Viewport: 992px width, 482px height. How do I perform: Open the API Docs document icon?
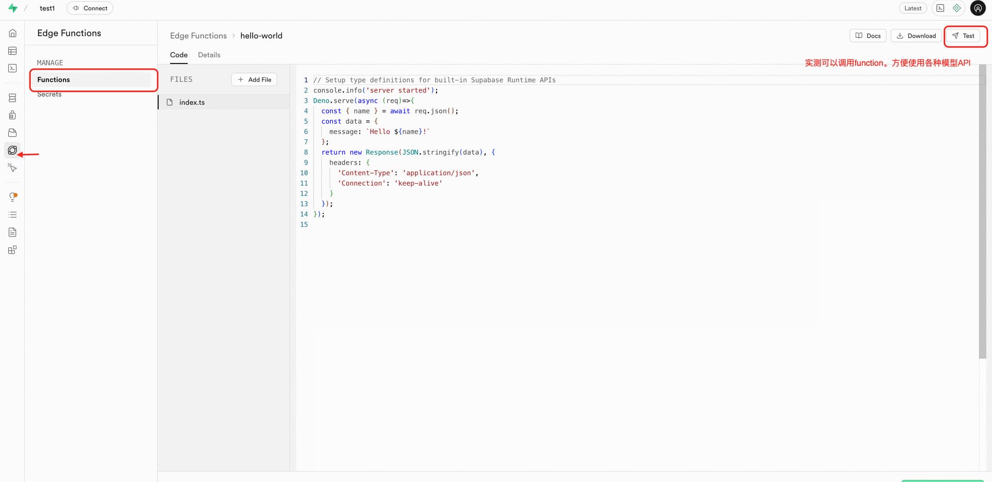pos(12,232)
